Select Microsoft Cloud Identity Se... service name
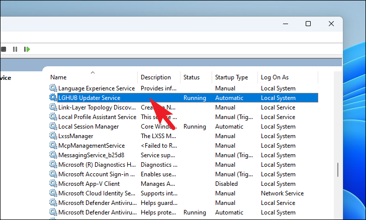This screenshot has width=366, height=220. click(x=97, y=193)
